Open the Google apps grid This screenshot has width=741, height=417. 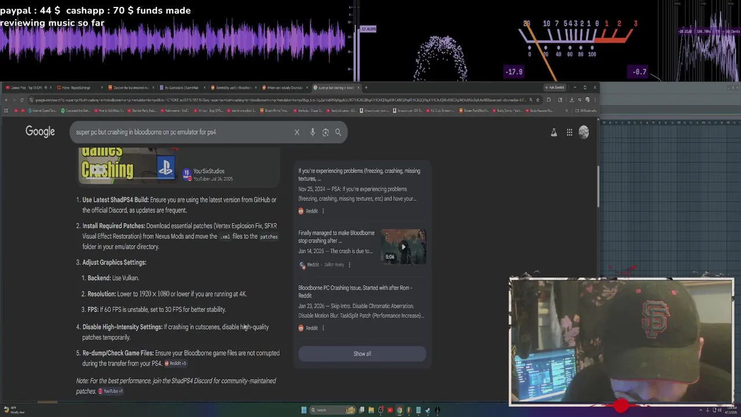[570, 133]
